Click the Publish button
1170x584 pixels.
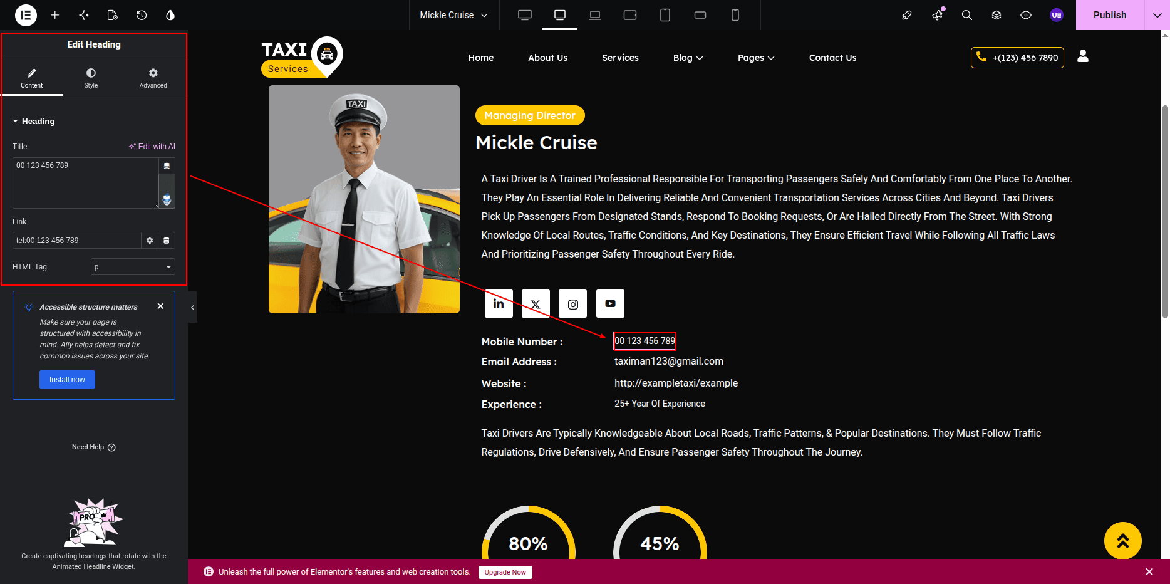[x=1110, y=15]
